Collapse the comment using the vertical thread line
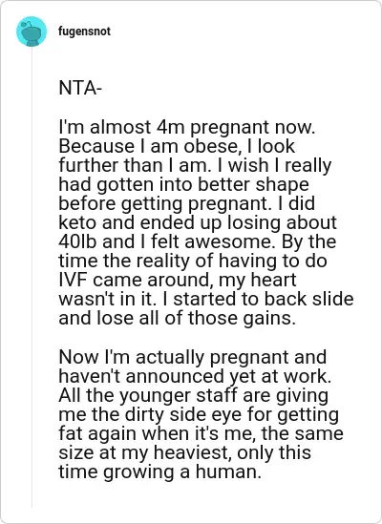 point(32,279)
